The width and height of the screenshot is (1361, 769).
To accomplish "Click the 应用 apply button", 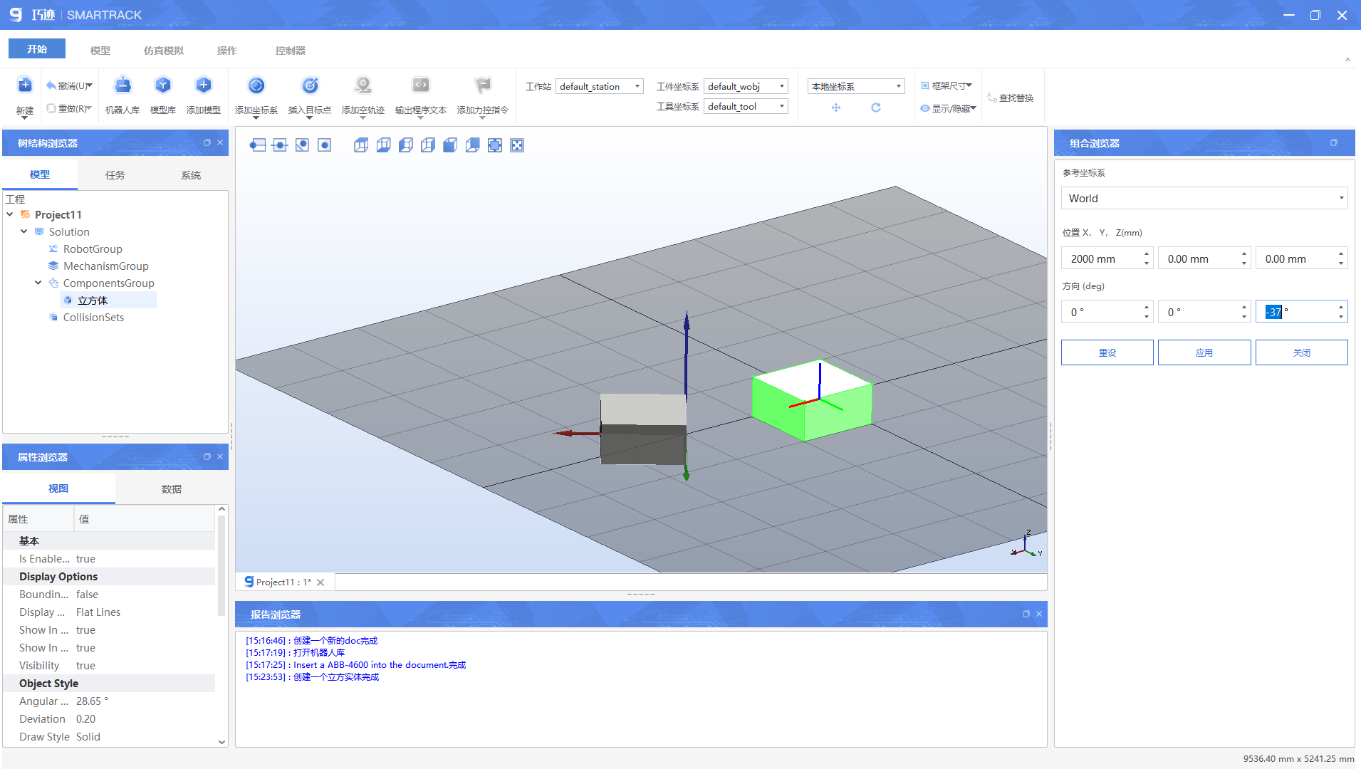I will [1204, 352].
